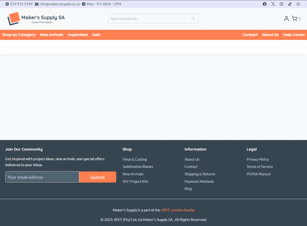
Task: Click into the Search products field
Action: [149, 19]
